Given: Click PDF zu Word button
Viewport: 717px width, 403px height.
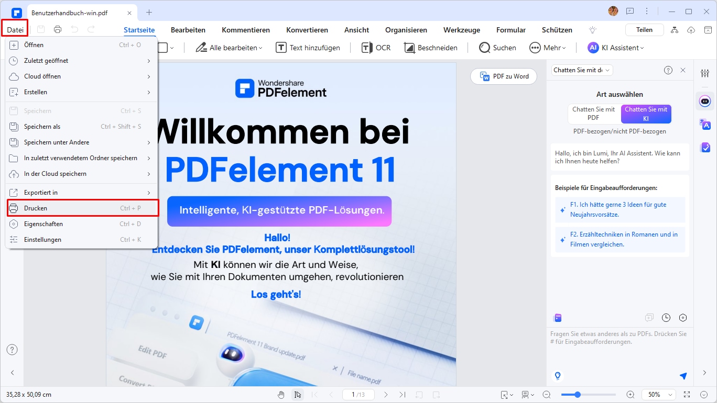Looking at the screenshot, I should (504, 76).
